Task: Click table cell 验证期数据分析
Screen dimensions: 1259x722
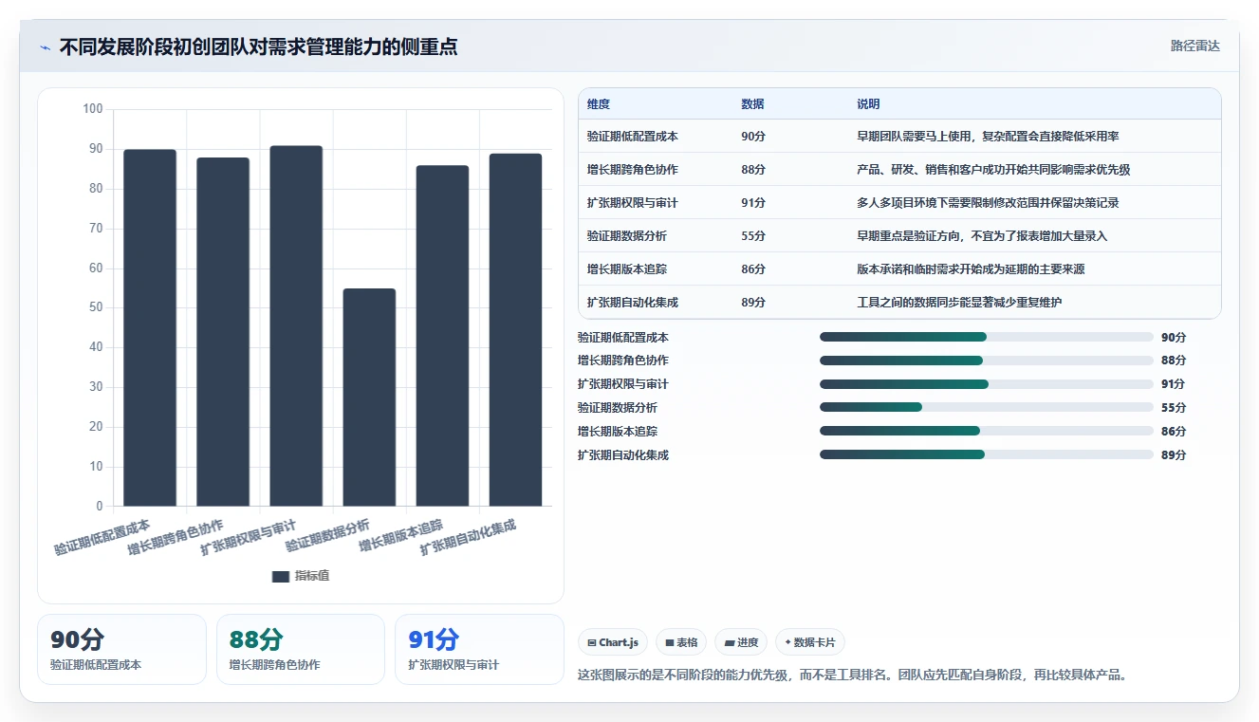Action: pyautogui.click(x=627, y=236)
